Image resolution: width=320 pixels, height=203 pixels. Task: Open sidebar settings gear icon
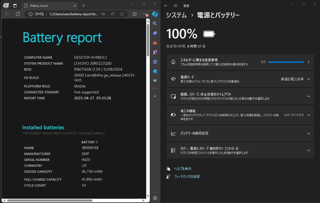tap(155, 198)
